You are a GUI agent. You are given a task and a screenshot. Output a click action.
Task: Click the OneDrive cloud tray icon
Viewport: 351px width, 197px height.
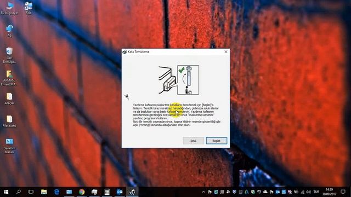pyautogui.click(x=265, y=192)
